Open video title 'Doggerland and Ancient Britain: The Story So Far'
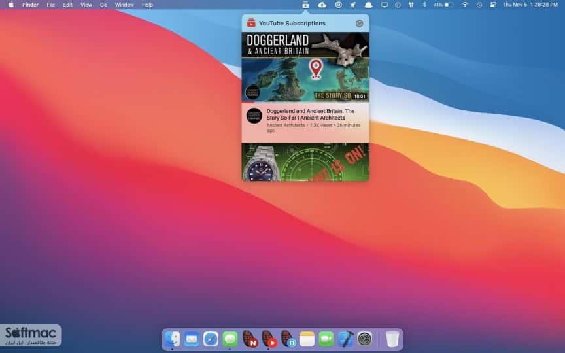565x353 pixels. pyautogui.click(x=310, y=114)
